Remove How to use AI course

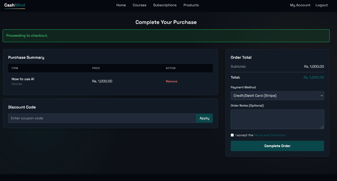point(171,81)
